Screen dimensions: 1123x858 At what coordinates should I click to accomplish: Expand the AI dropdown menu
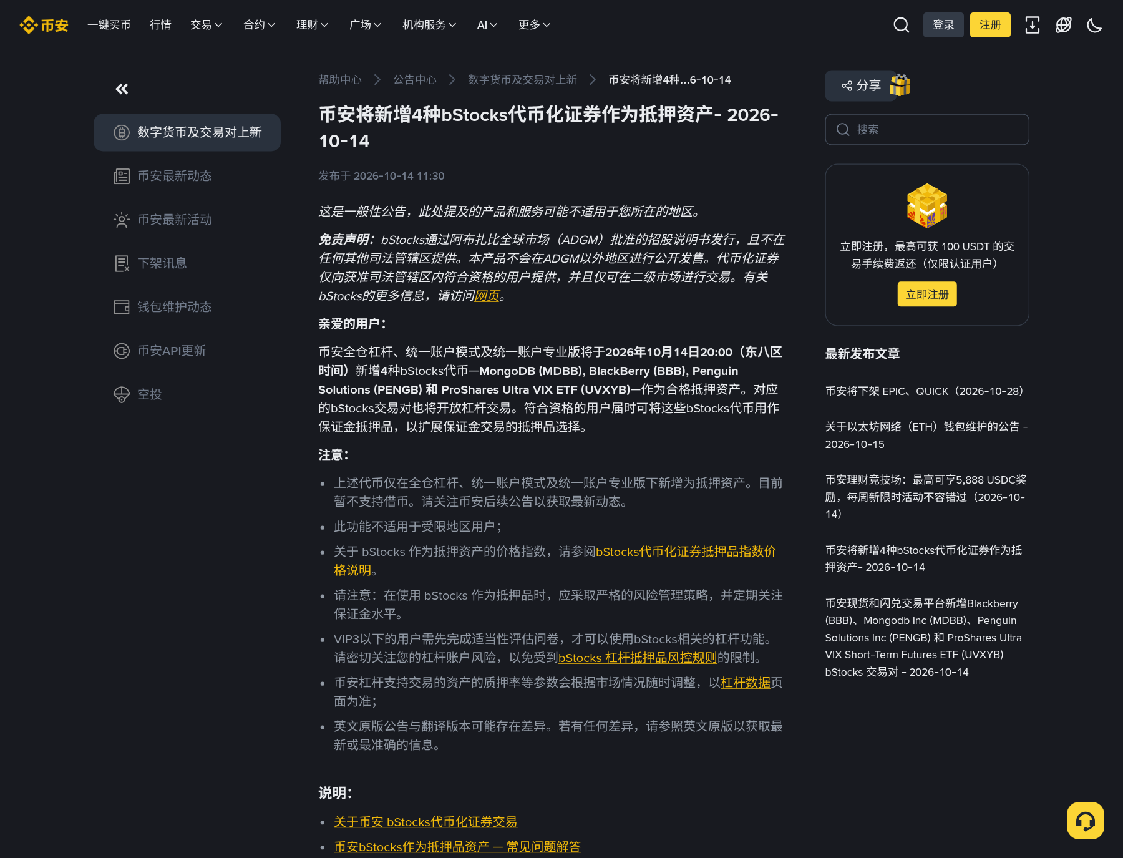point(487,25)
